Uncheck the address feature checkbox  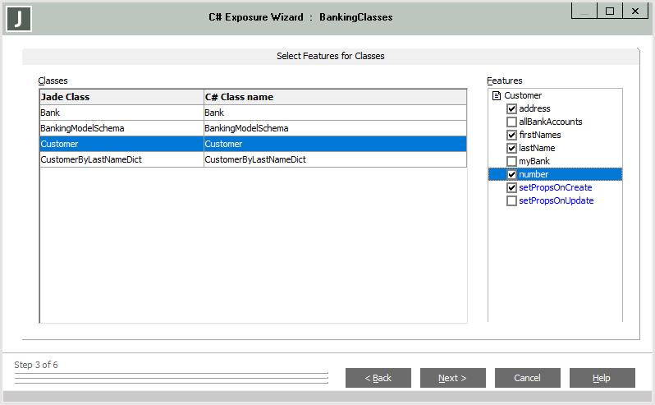pyautogui.click(x=511, y=108)
